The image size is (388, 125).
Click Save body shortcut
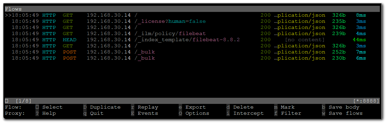click(x=344, y=107)
